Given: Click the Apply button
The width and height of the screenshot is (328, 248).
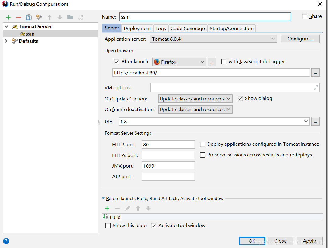Looking at the screenshot, I should tap(309, 241).
